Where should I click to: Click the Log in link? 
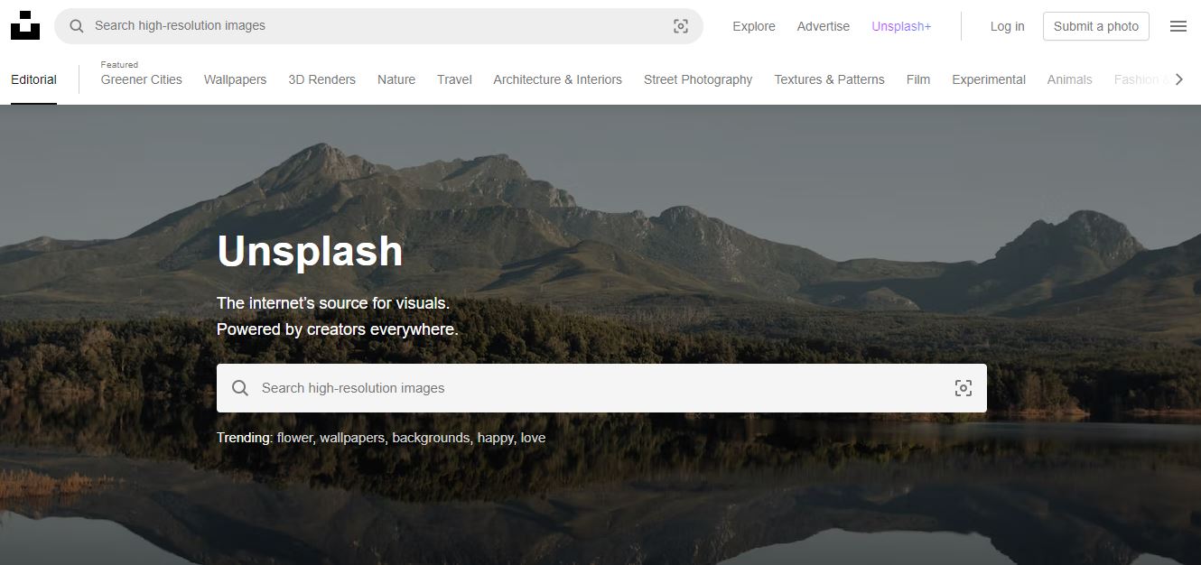coord(1007,26)
